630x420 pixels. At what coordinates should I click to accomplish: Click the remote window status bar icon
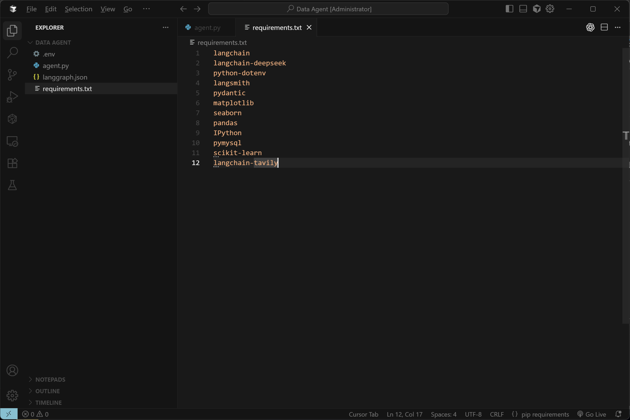click(x=9, y=414)
